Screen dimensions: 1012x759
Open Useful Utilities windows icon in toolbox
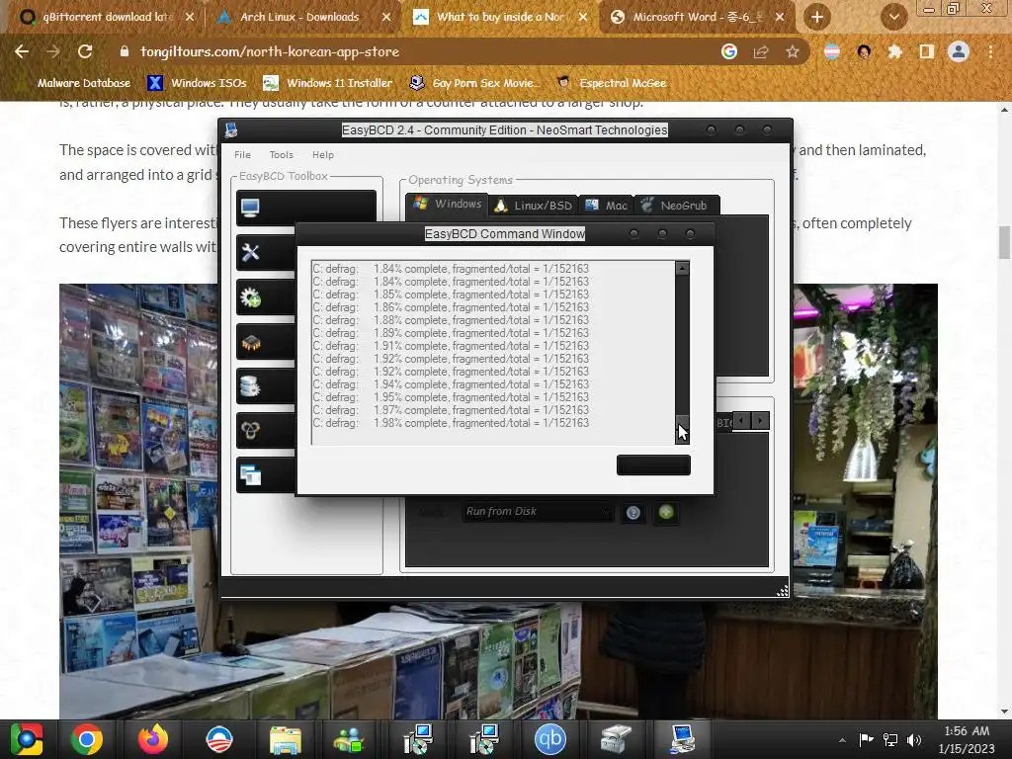click(266, 475)
